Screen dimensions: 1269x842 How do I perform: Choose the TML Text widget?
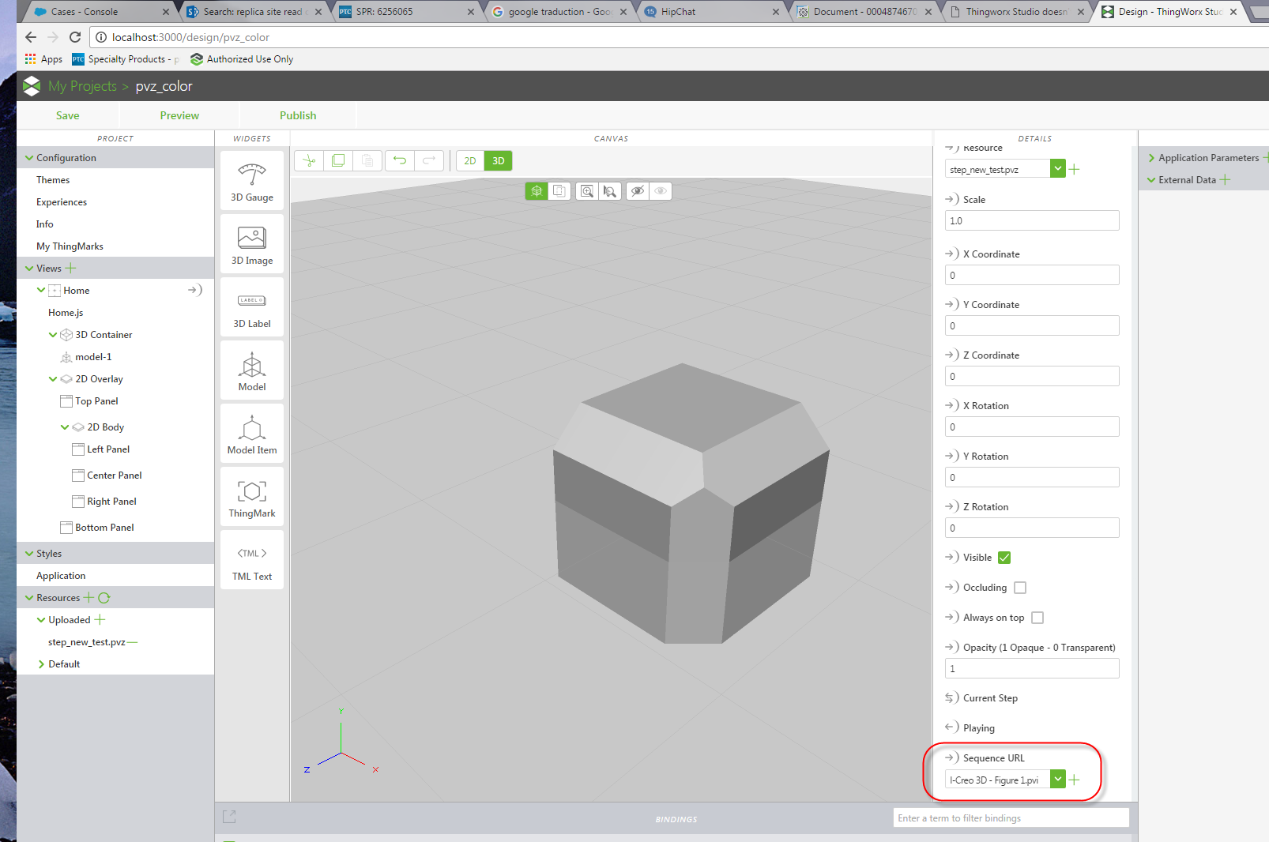252,561
